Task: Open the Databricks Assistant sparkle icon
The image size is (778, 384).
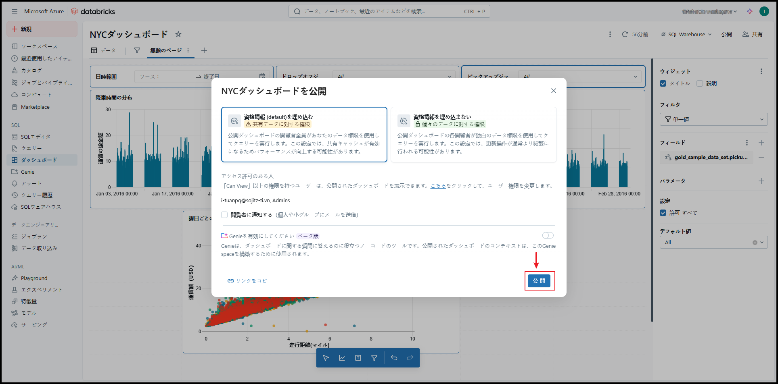Action: click(750, 11)
